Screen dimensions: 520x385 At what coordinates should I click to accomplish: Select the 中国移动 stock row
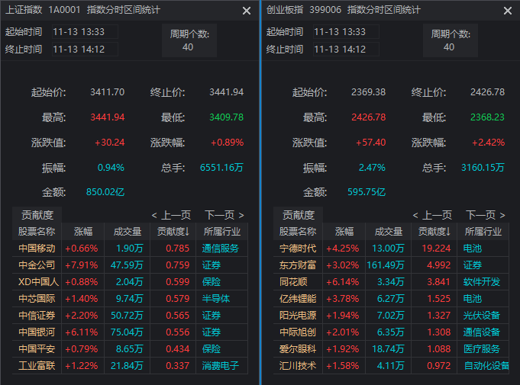click(37, 248)
